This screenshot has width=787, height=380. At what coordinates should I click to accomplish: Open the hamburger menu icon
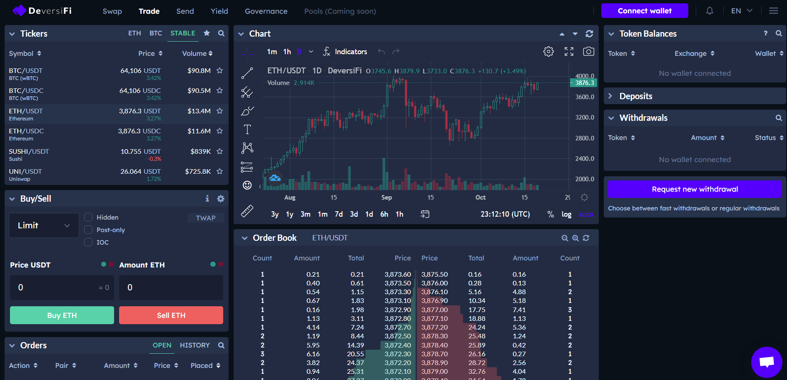[774, 11]
